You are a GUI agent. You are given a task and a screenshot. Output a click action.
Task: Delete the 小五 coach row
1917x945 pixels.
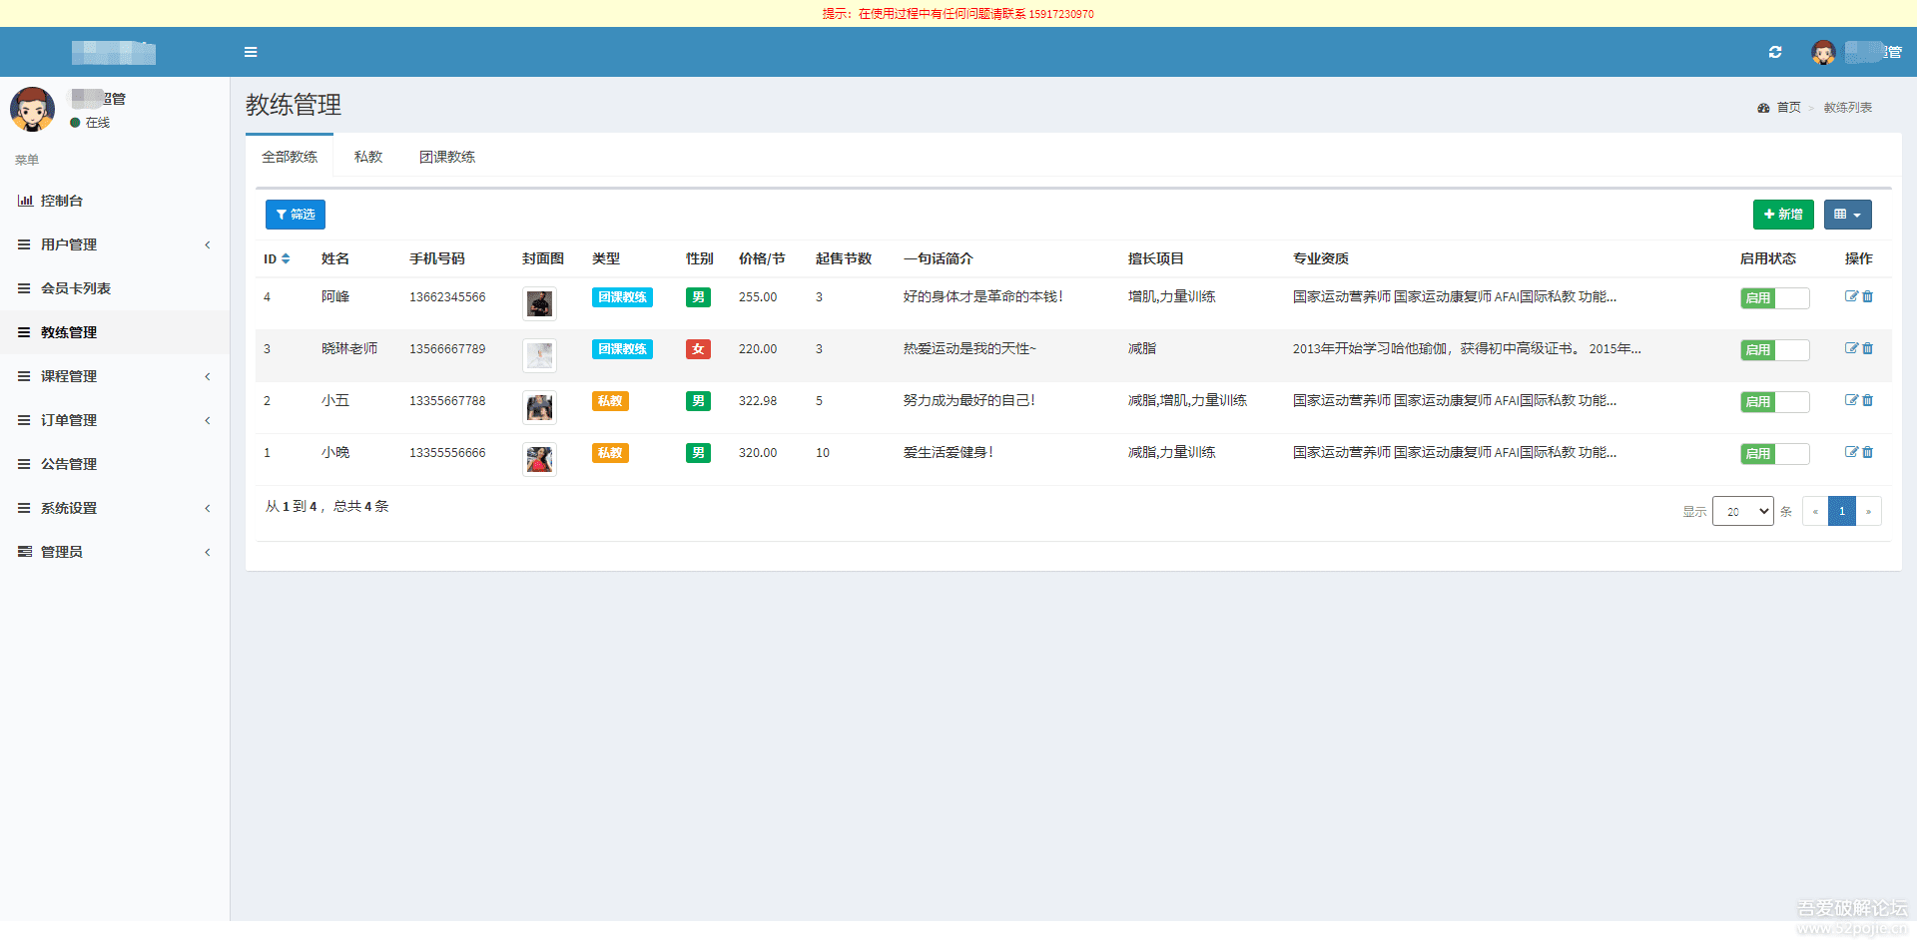1868,400
